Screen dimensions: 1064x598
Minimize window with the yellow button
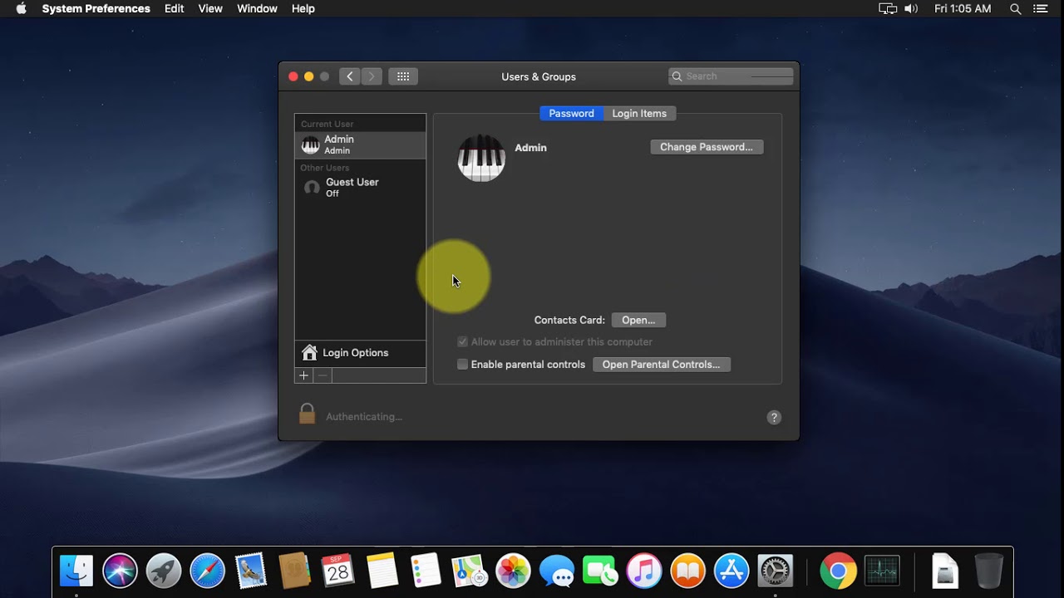309,76
